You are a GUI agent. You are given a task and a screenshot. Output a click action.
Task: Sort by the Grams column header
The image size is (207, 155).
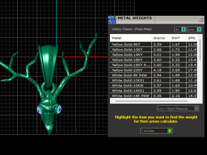click(x=160, y=38)
